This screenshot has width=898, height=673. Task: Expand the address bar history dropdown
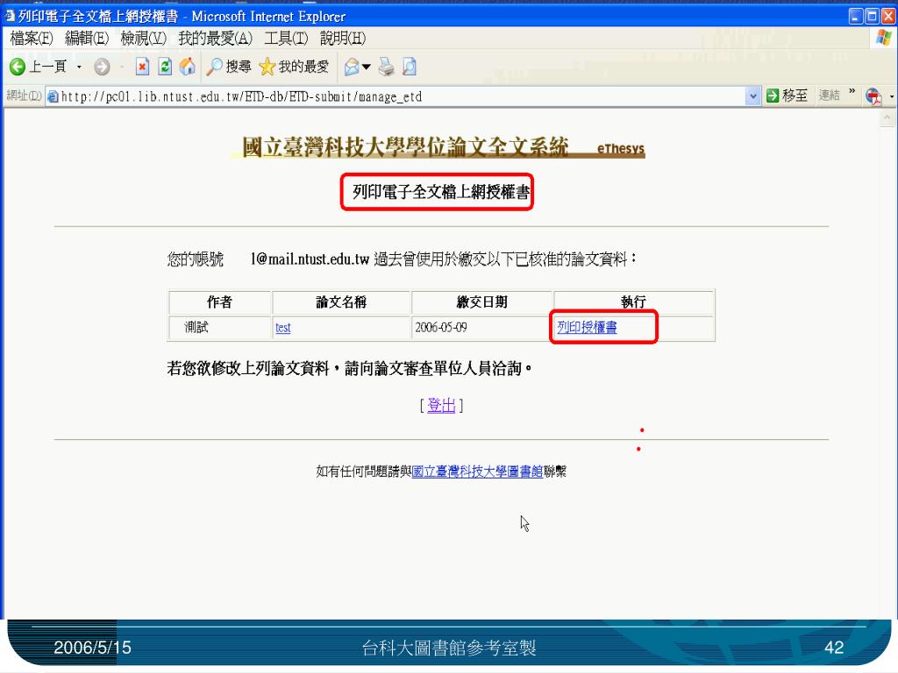point(753,96)
